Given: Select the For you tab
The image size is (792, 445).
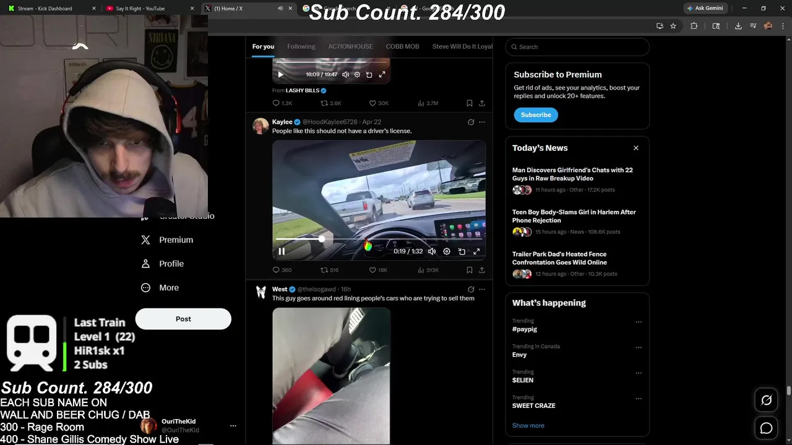Looking at the screenshot, I should (x=263, y=46).
